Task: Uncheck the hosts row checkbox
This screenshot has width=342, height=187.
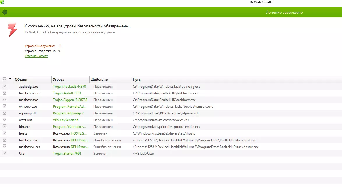Action: click(4, 133)
